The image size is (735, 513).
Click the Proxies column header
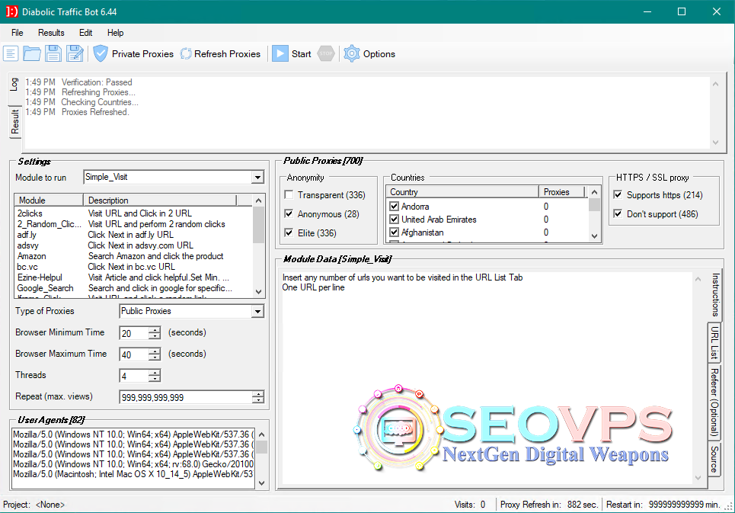562,192
